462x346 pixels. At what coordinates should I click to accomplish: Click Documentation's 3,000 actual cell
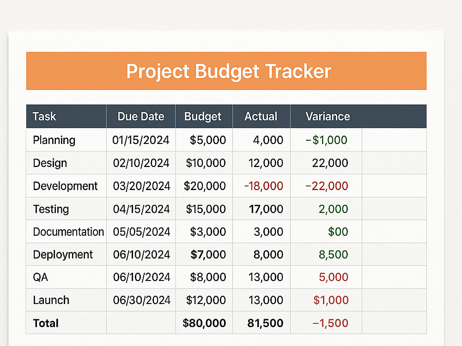(x=261, y=232)
